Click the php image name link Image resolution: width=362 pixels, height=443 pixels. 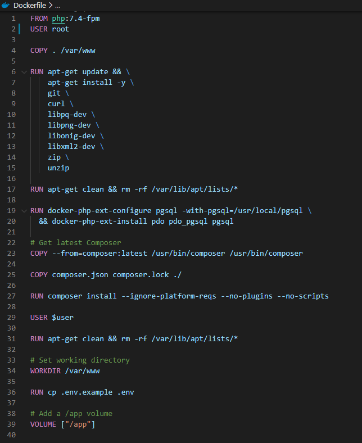58,19
